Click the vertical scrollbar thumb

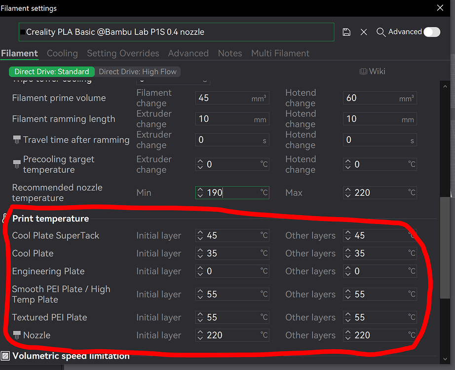click(x=445, y=248)
